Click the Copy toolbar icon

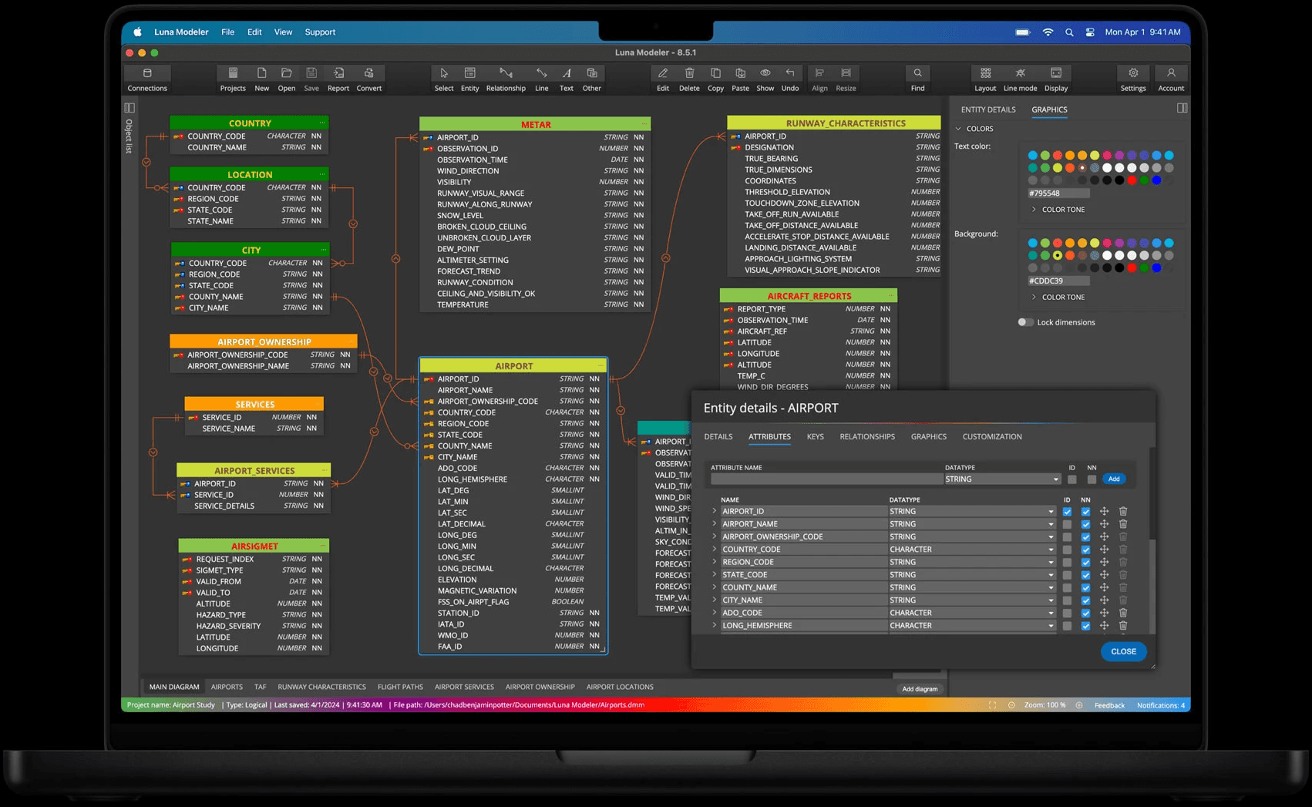[x=715, y=73]
